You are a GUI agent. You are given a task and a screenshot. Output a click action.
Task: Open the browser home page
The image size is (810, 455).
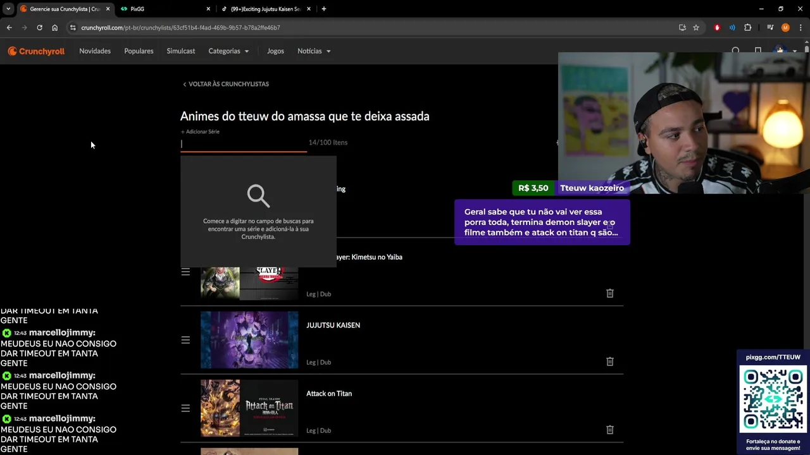(54, 28)
